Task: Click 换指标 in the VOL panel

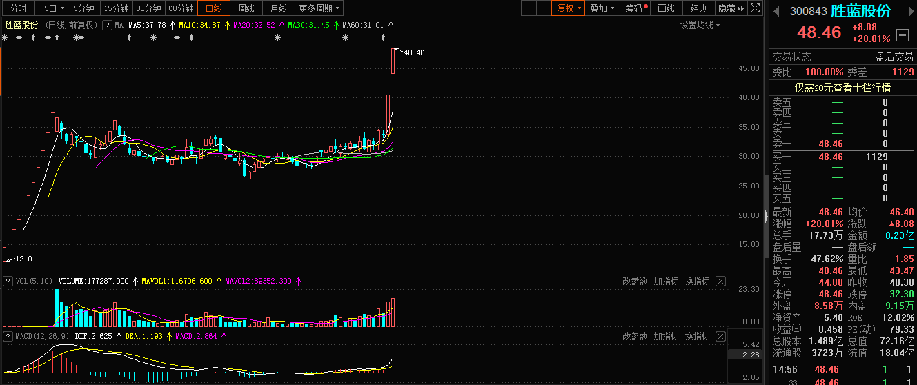Action: pos(697,281)
